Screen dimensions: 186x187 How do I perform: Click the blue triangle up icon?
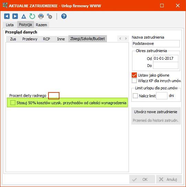[x=24, y=16]
